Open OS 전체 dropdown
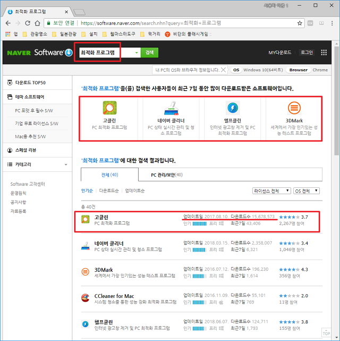This screenshot has height=341, width=340. 307,191
